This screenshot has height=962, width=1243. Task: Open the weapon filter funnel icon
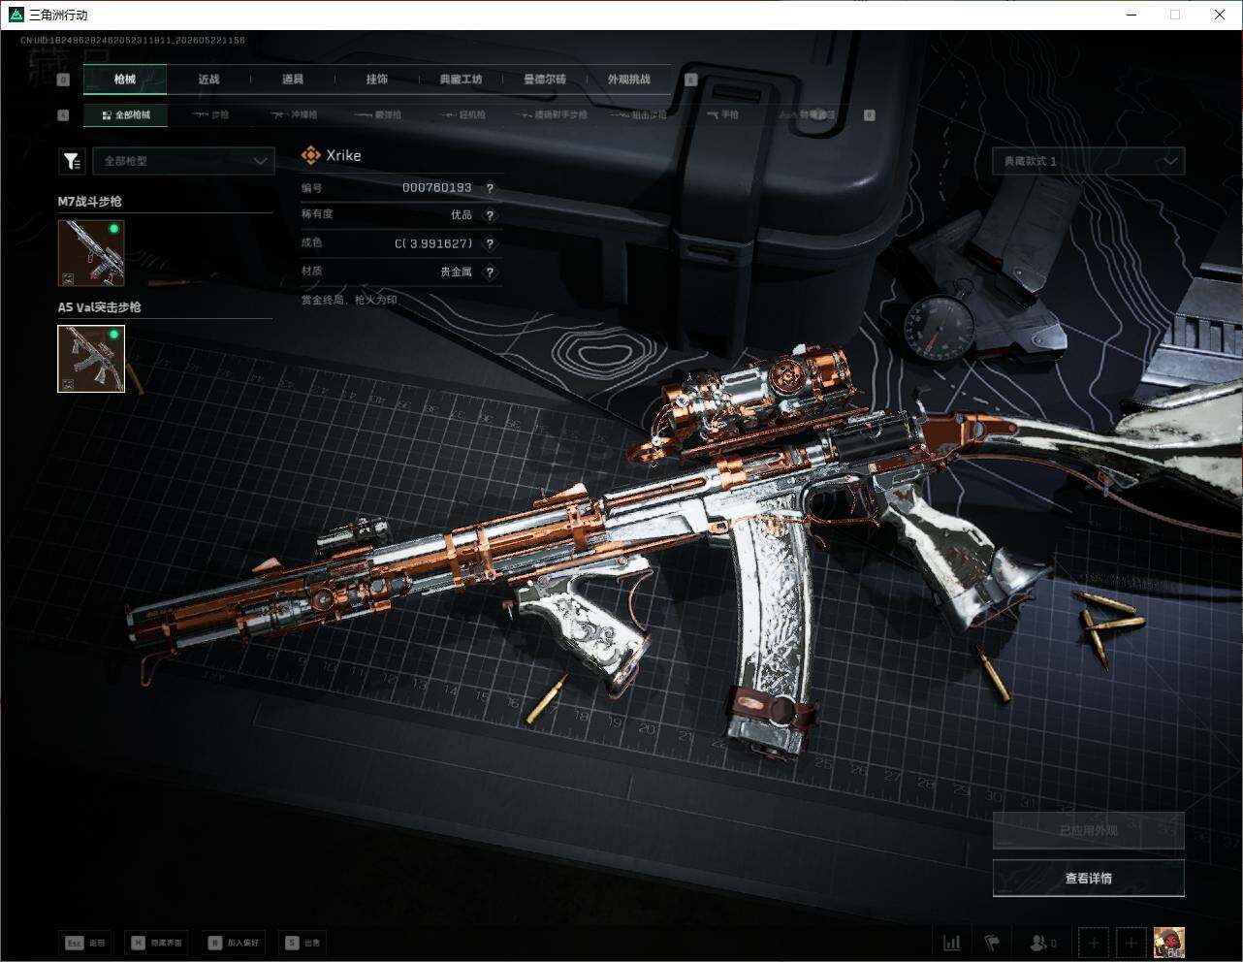pos(72,161)
